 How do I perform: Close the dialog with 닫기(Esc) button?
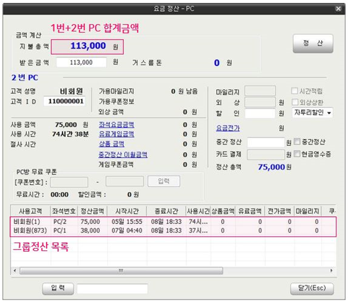(312, 288)
